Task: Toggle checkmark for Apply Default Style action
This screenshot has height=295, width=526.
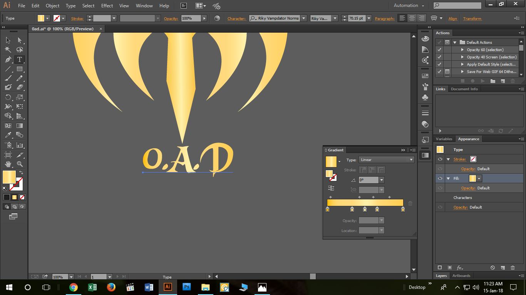Action: pos(439,64)
